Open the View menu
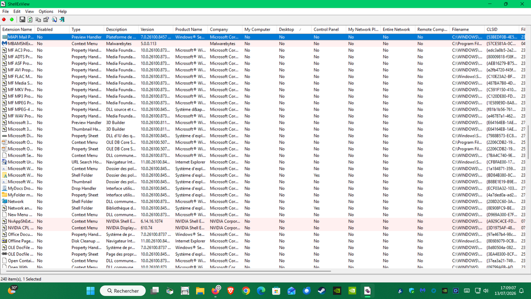This screenshot has height=299, width=531. click(x=29, y=12)
